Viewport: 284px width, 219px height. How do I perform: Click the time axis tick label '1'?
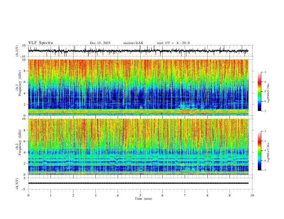pyautogui.click(x=51, y=195)
